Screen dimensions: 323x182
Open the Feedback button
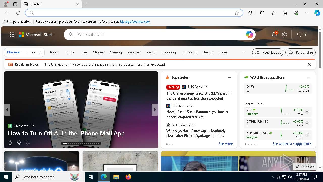pyautogui.click(x=304, y=167)
